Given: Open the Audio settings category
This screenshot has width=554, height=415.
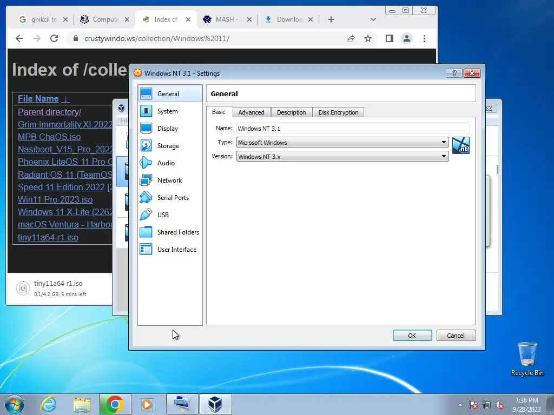Looking at the screenshot, I should pos(170,163).
